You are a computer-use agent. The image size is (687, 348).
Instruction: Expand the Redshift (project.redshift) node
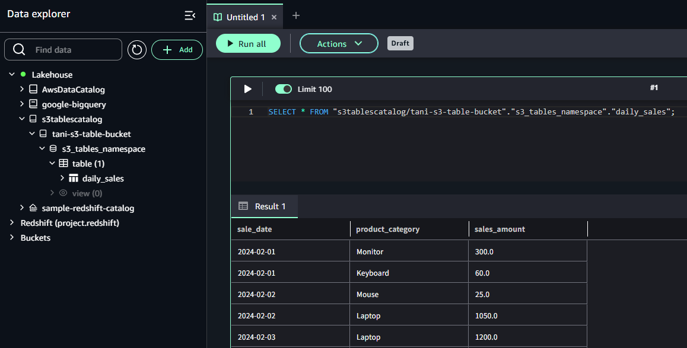point(12,223)
